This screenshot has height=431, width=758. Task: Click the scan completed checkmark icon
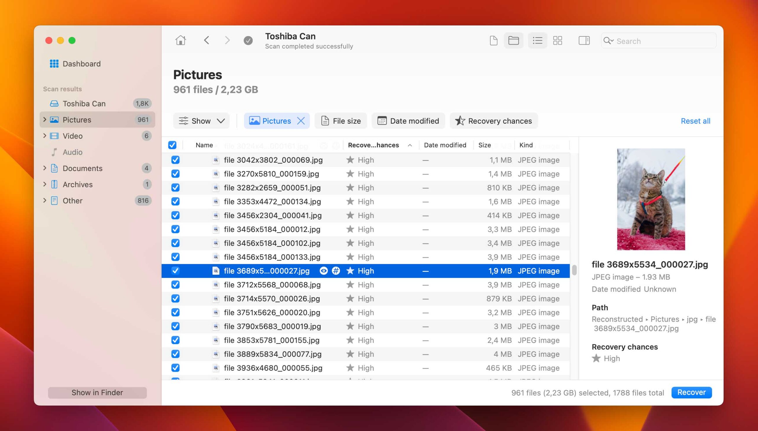[x=248, y=41]
